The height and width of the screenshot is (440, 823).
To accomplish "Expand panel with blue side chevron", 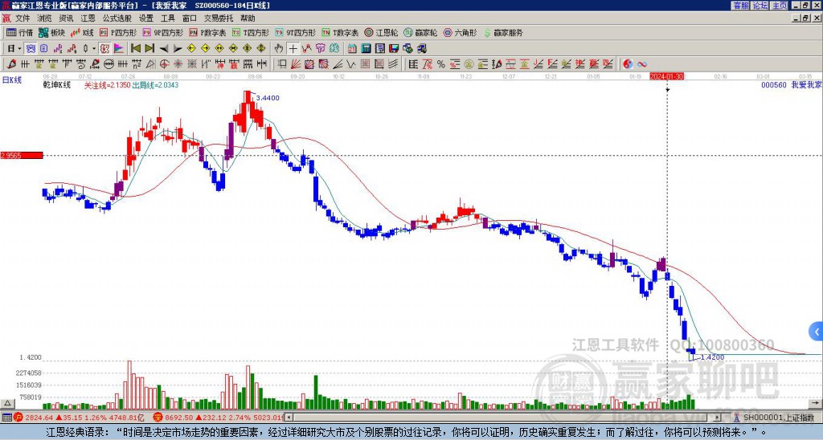I will click(816, 332).
